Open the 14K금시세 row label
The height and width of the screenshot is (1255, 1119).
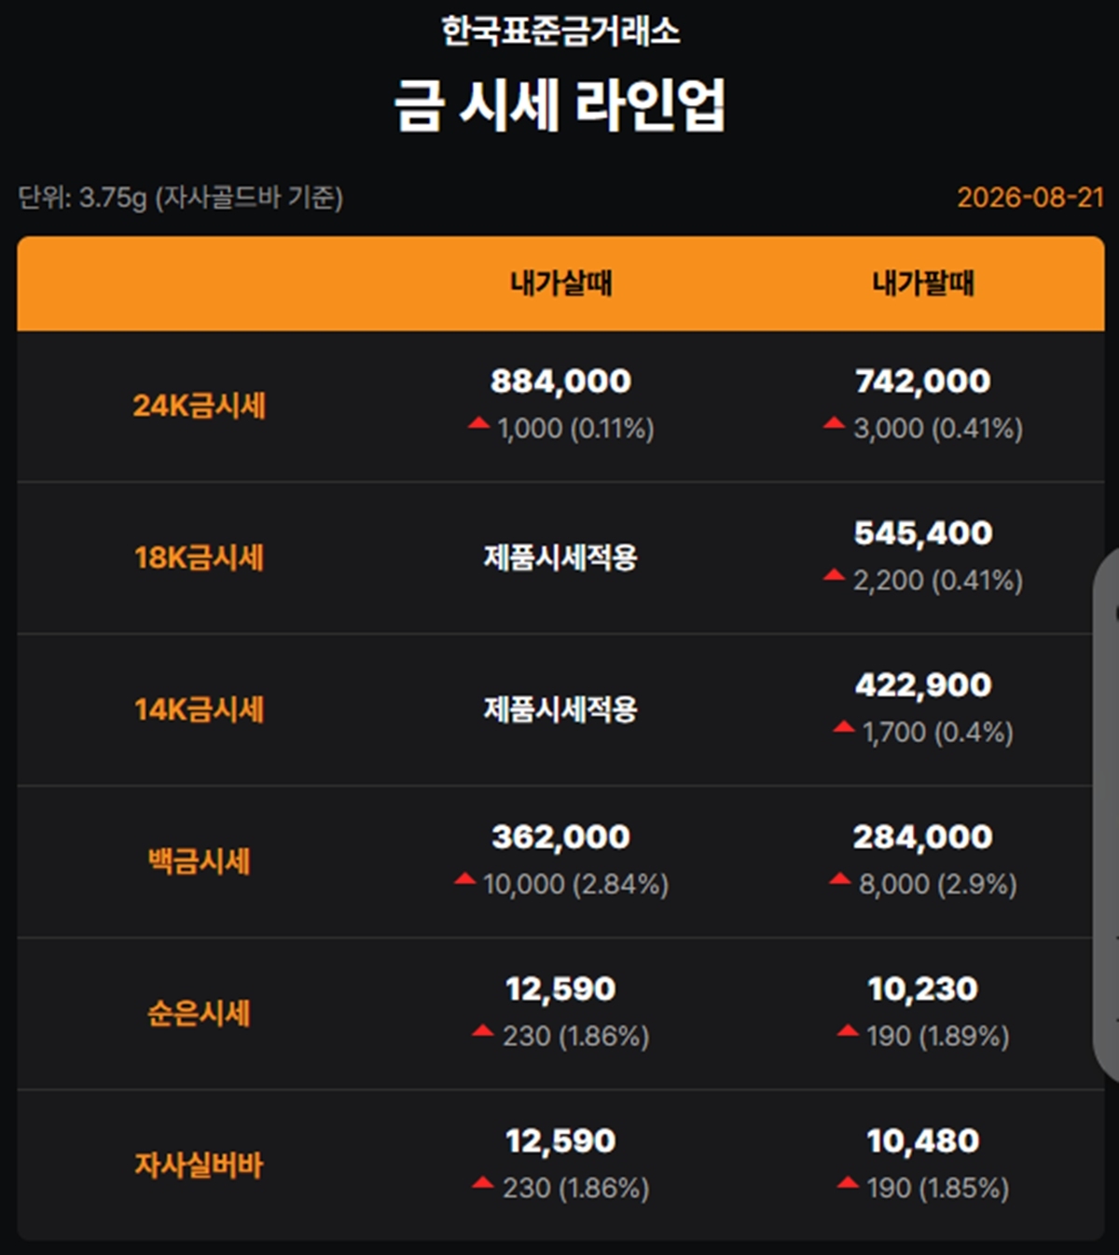199,710
